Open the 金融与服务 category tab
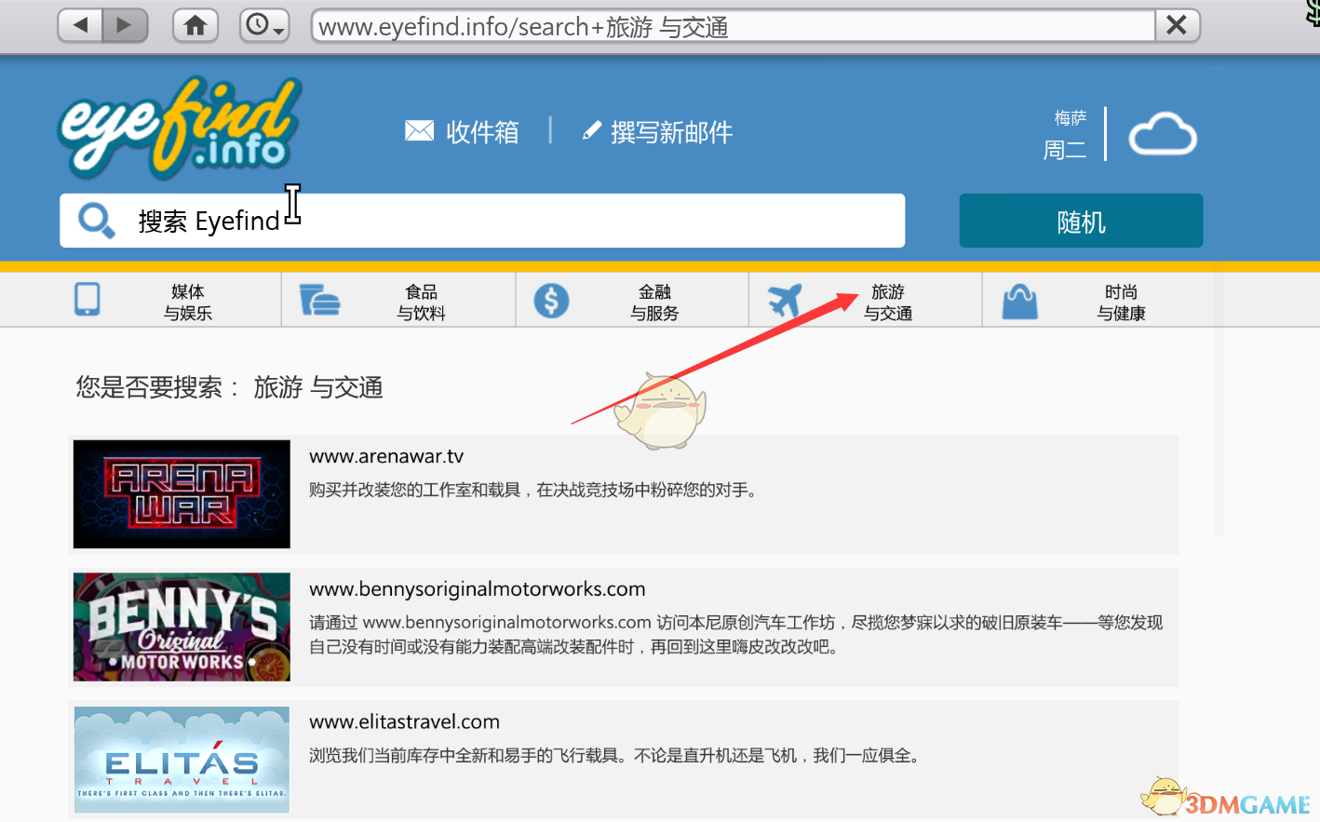 click(633, 300)
